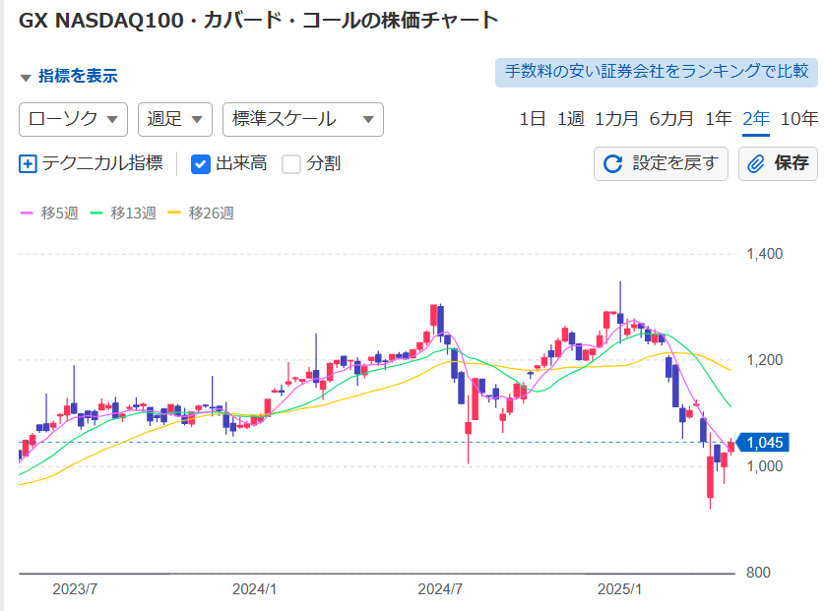Switch to the 1年 period tab
This screenshot has width=824, height=611.
coord(718,119)
